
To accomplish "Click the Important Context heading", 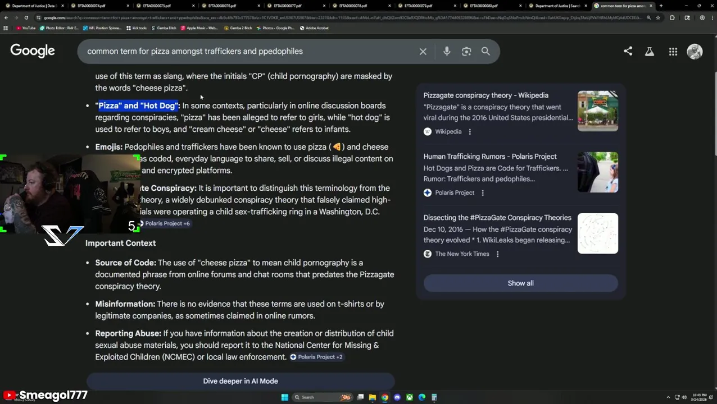I will click(x=120, y=243).
